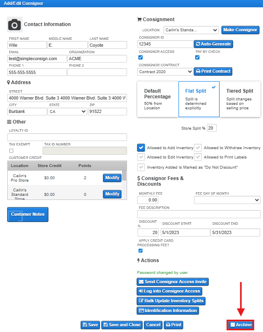Uncheck the Pay By Check checkbox
263x332 pixels.
pos(197,57)
